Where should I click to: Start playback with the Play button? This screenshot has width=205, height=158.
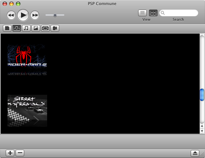[23, 15]
